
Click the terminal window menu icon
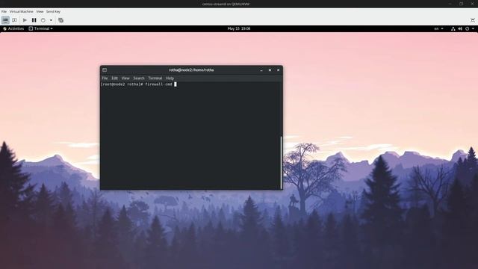[x=105, y=69]
